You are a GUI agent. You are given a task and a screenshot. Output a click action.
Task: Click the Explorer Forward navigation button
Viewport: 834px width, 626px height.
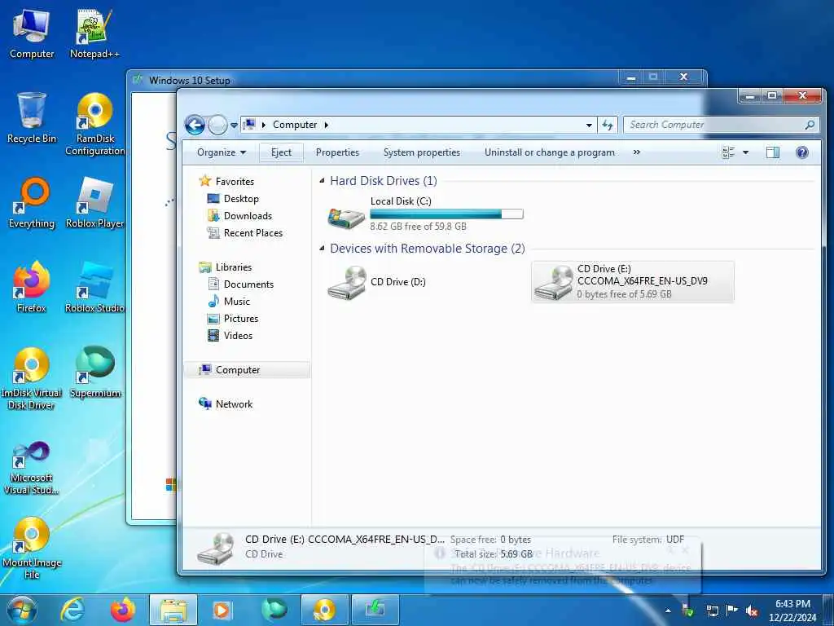(x=217, y=125)
